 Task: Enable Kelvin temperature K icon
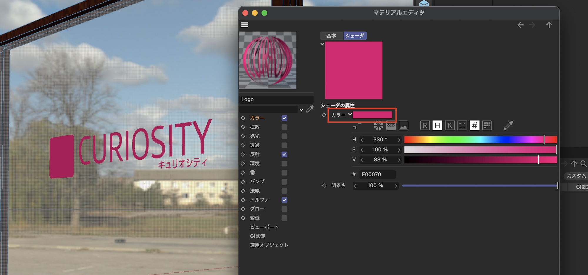tap(450, 126)
